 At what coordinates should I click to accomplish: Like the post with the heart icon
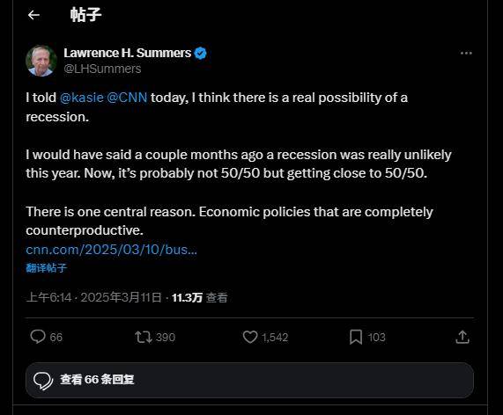(x=250, y=337)
